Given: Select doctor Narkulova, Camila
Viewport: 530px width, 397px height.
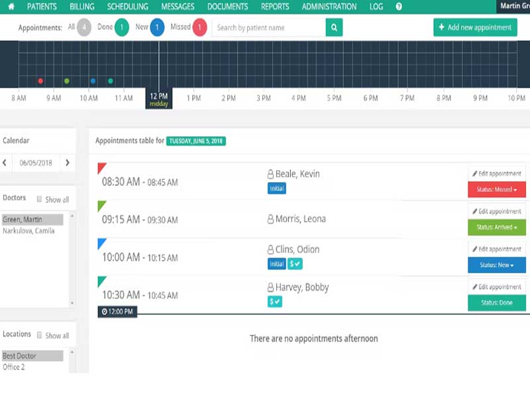Looking at the screenshot, I should (28, 231).
